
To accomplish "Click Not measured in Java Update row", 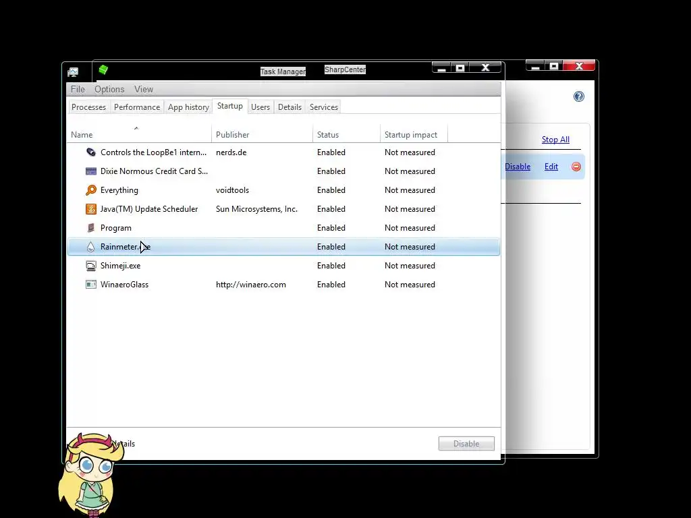I will pyautogui.click(x=410, y=209).
